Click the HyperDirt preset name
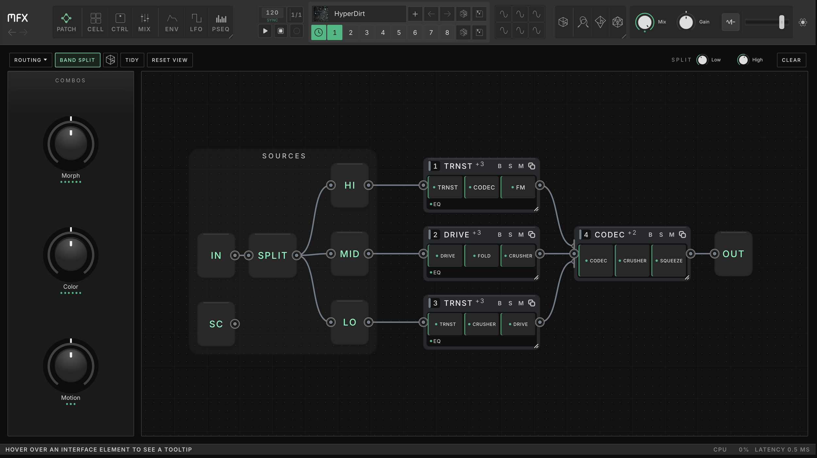Viewport: 817px width, 458px height. (349, 14)
